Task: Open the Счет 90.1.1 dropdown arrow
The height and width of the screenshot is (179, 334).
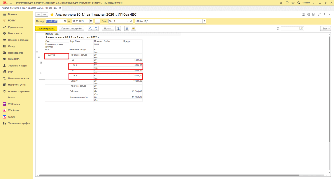Action: [127, 21]
